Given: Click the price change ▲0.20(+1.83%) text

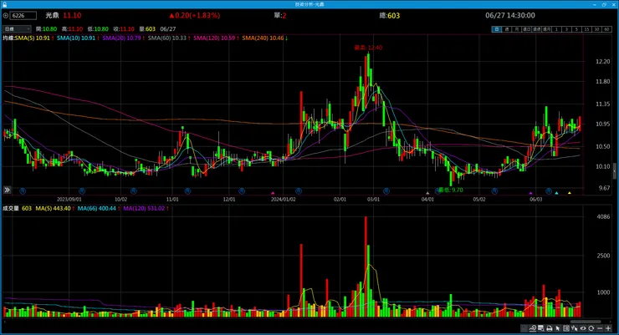Looking at the screenshot, I should [x=195, y=16].
